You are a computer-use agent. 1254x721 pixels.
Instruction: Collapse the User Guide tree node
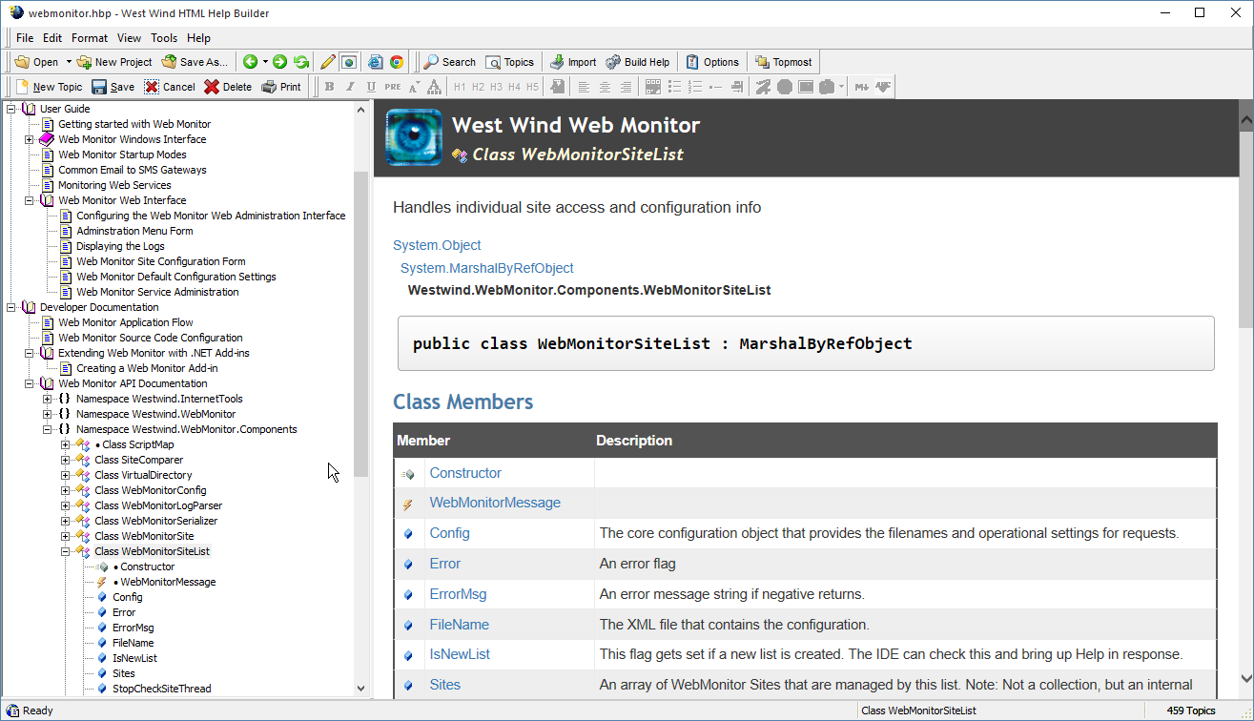(x=11, y=109)
